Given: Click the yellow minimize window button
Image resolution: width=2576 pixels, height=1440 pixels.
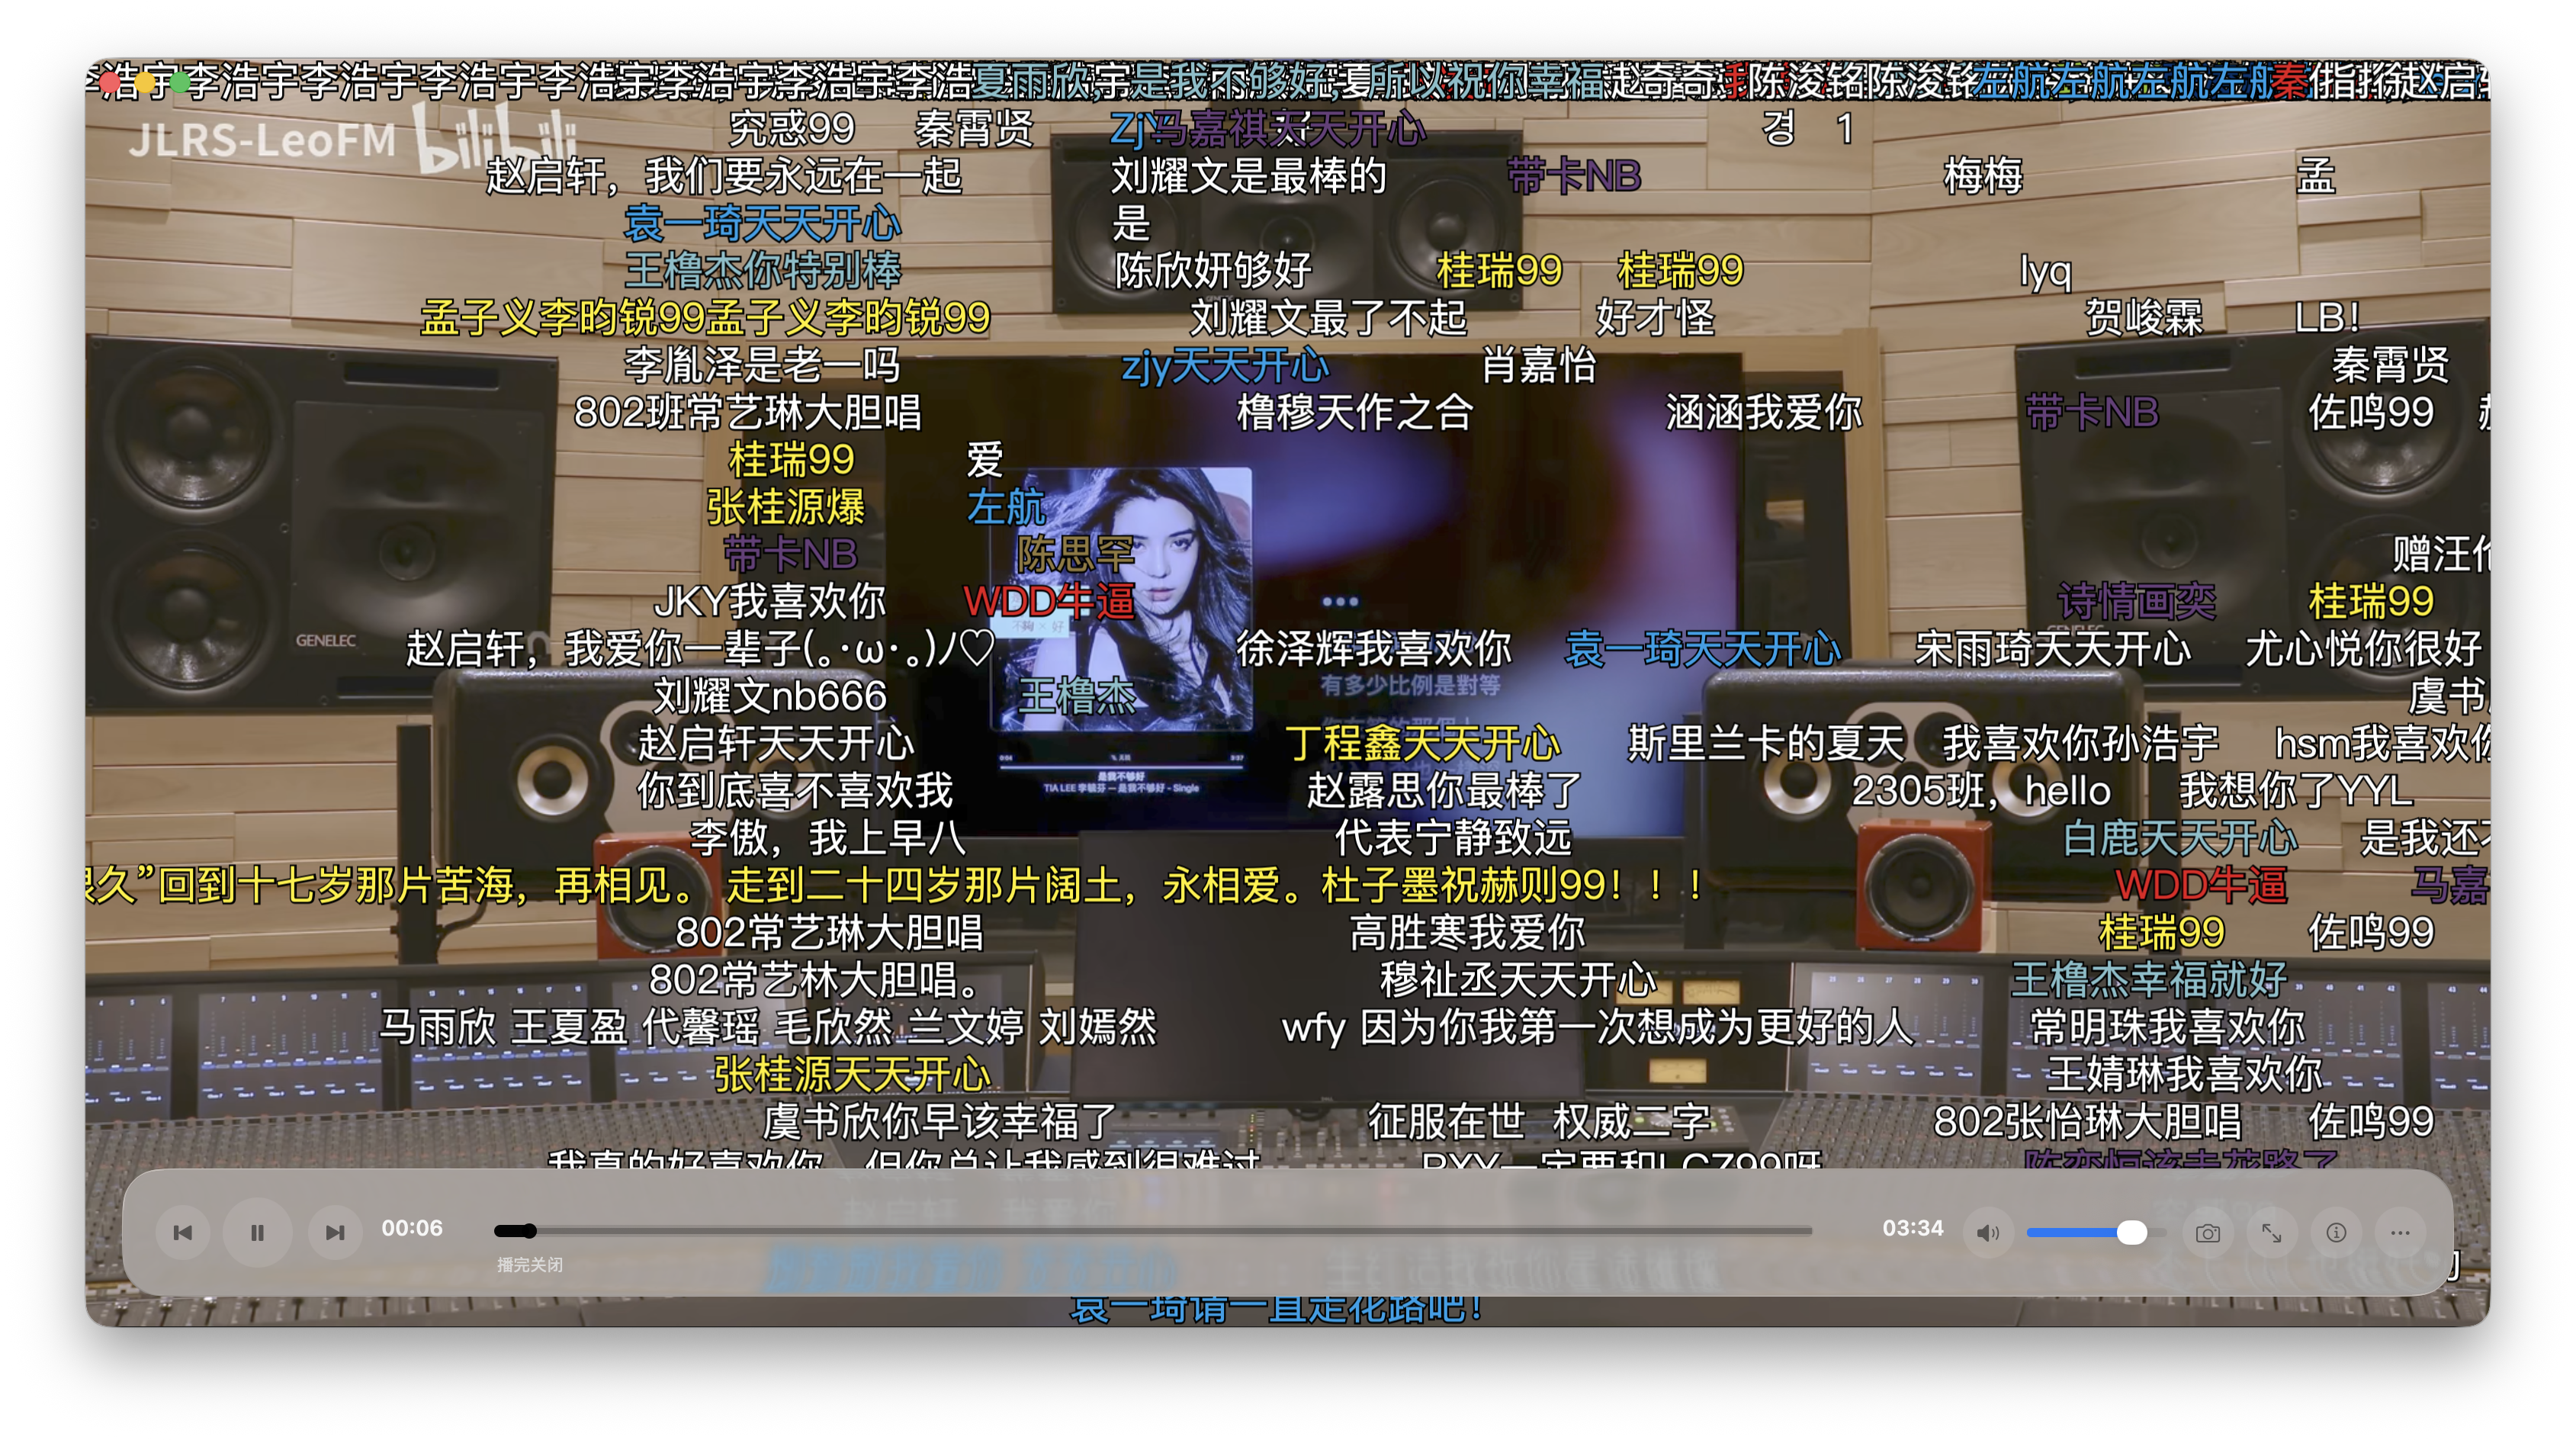Looking at the screenshot, I should click(x=144, y=82).
